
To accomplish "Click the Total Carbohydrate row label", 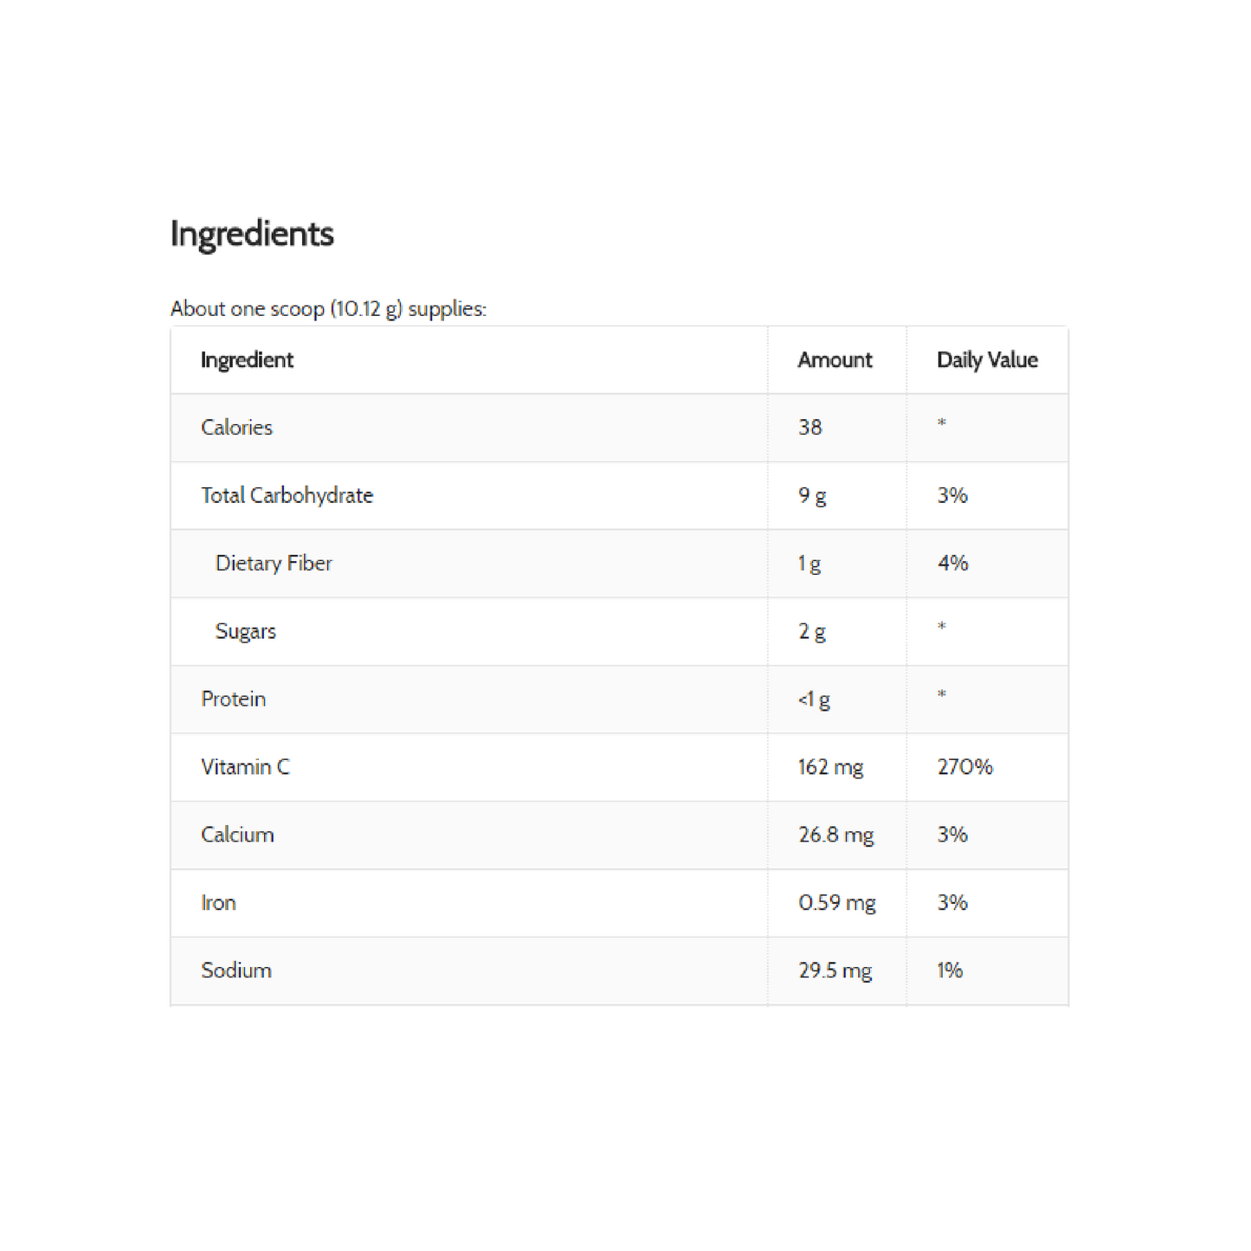I will point(287,495).
